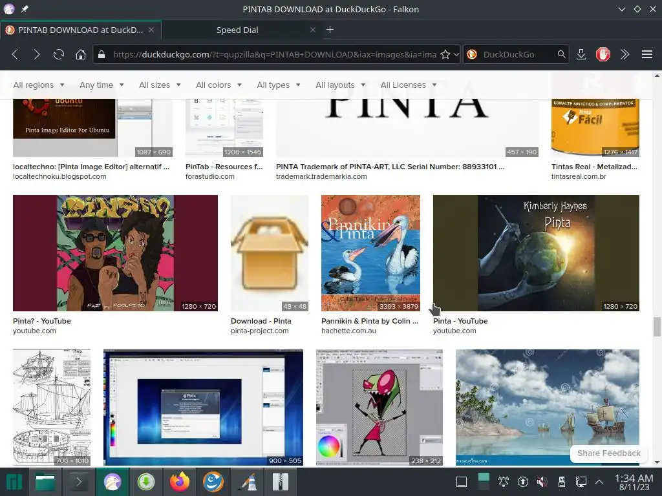The image size is (662, 496).
Task: Click the magnifier search button in search box
Action: (x=561, y=54)
